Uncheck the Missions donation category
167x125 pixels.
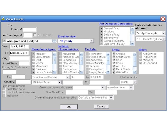coord(102,32)
